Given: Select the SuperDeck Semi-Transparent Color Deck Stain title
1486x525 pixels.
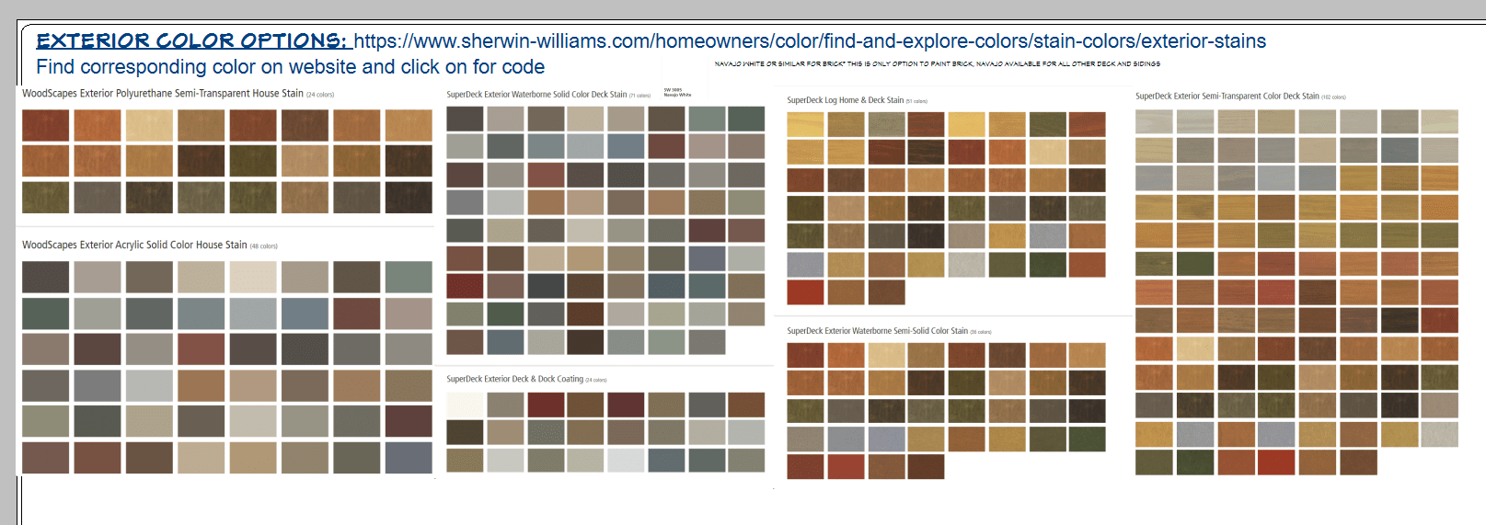Looking at the screenshot, I should pos(1227,97).
